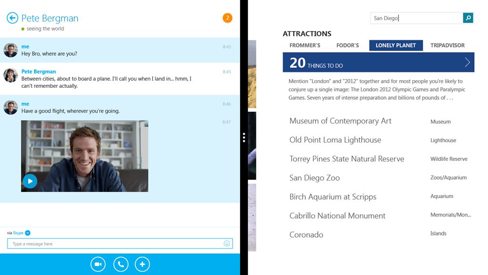
Task: Click the Pete Bergman sender name in chat
Action: 39,72
